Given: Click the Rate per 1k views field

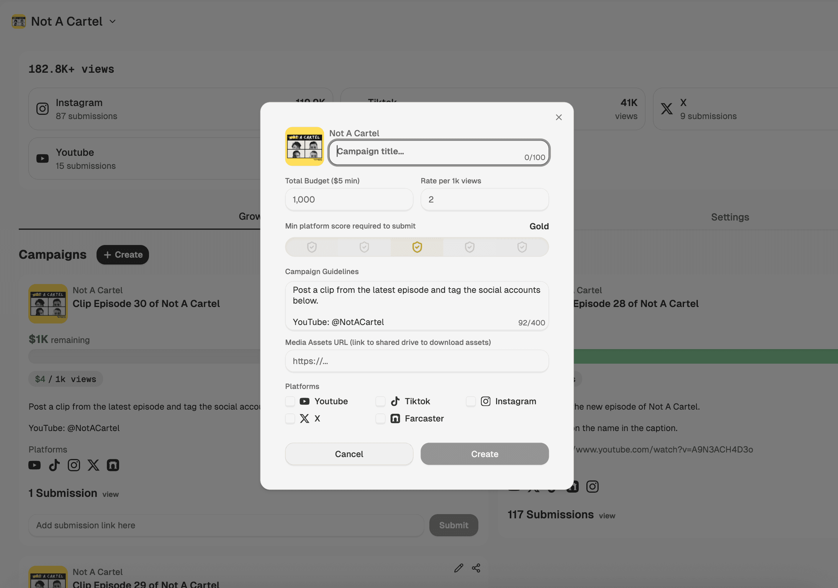Looking at the screenshot, I should pyautogui.click(x=484, y=199).
